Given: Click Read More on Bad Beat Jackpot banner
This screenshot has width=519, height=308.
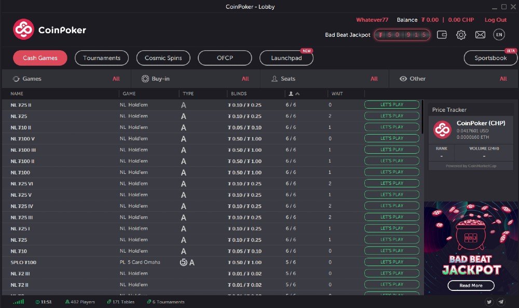Looking at the screenshot, I should [x=471, y=286].
